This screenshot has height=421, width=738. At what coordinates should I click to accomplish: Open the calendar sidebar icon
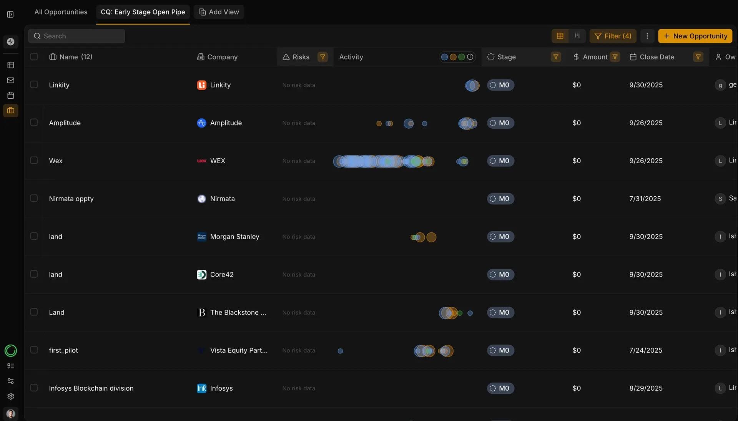click(x=11, y=95)
